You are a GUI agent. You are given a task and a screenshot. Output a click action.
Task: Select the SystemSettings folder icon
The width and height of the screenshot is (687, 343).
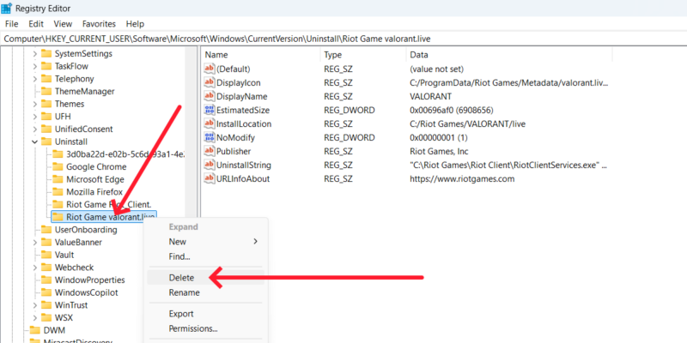point(46,54)
